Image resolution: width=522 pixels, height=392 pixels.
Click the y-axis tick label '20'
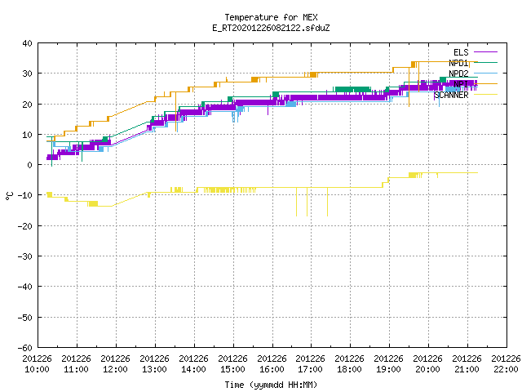pos(27,105)
